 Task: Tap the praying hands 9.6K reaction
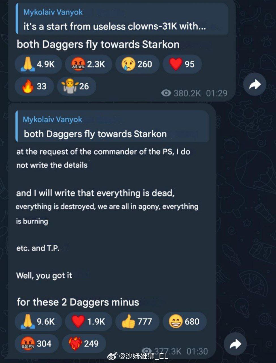38,322
